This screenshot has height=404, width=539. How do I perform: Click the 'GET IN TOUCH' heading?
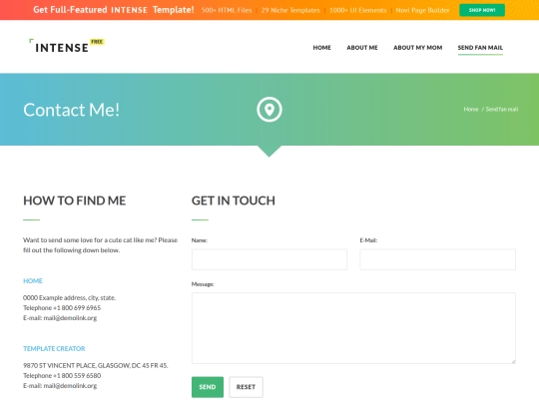[x=234, y=201]
